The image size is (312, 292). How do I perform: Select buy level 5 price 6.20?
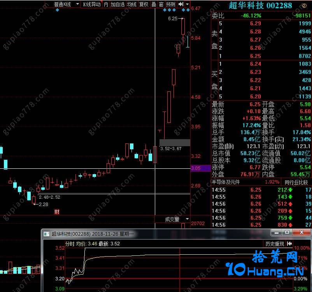(x=256, y=96)
